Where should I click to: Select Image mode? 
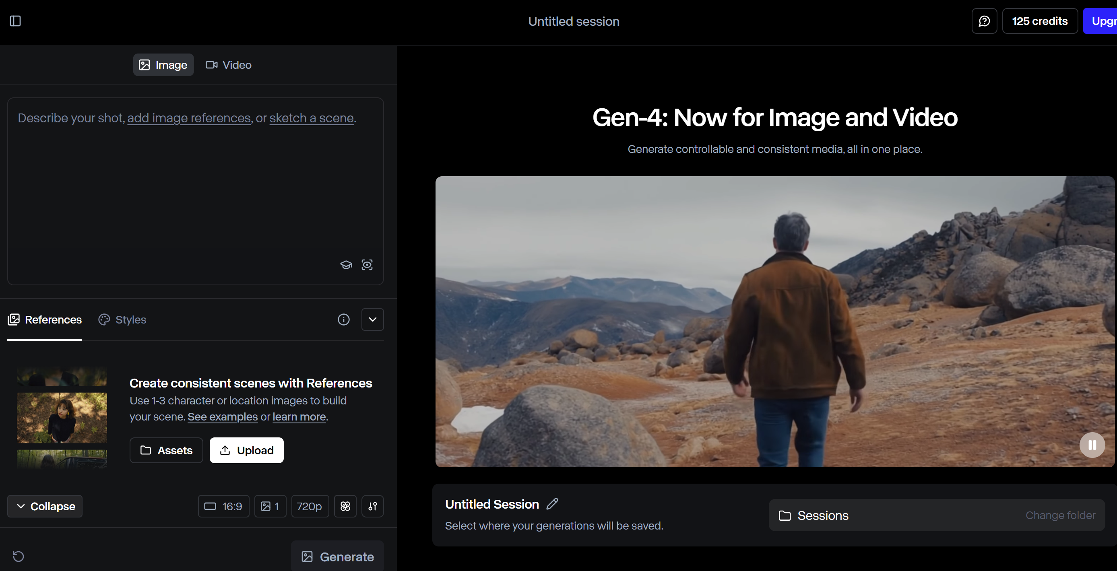[163, 65]
